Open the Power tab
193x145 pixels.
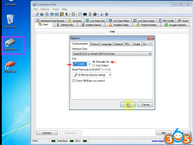coord(183,21)
